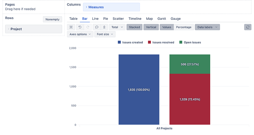Open the Data labels dropdown
Screen dimensions: 254x135
207,27
